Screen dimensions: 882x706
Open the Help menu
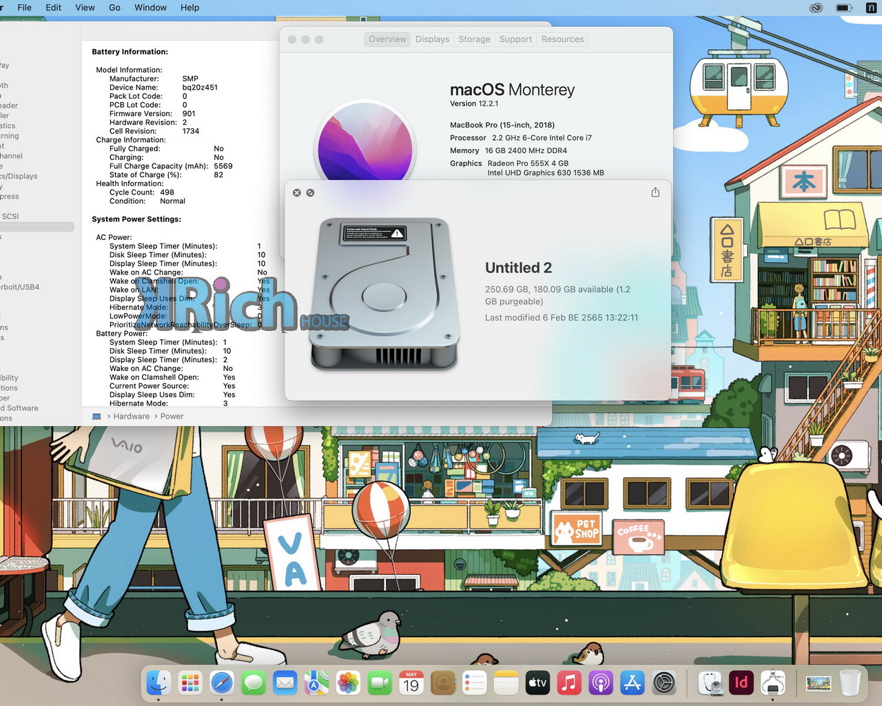189,8
